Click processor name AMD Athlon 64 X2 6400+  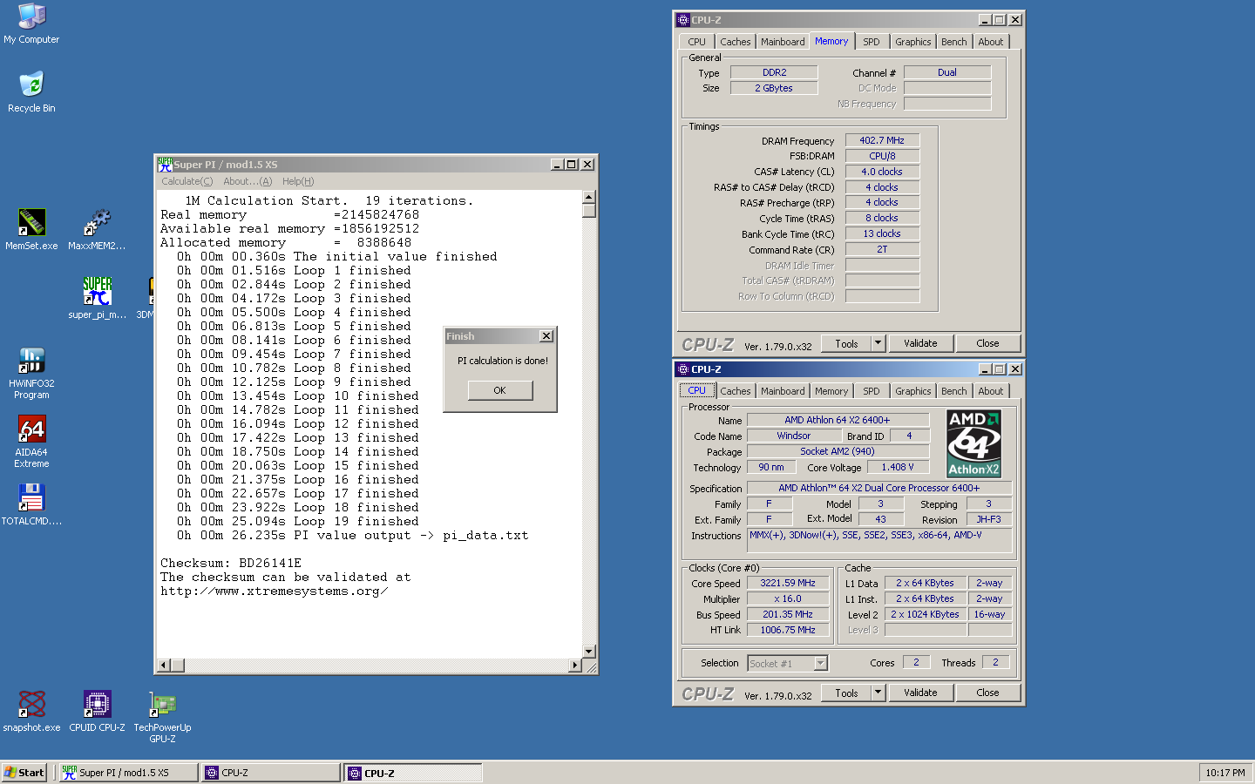pyautogui.click(x=838, y=420)
